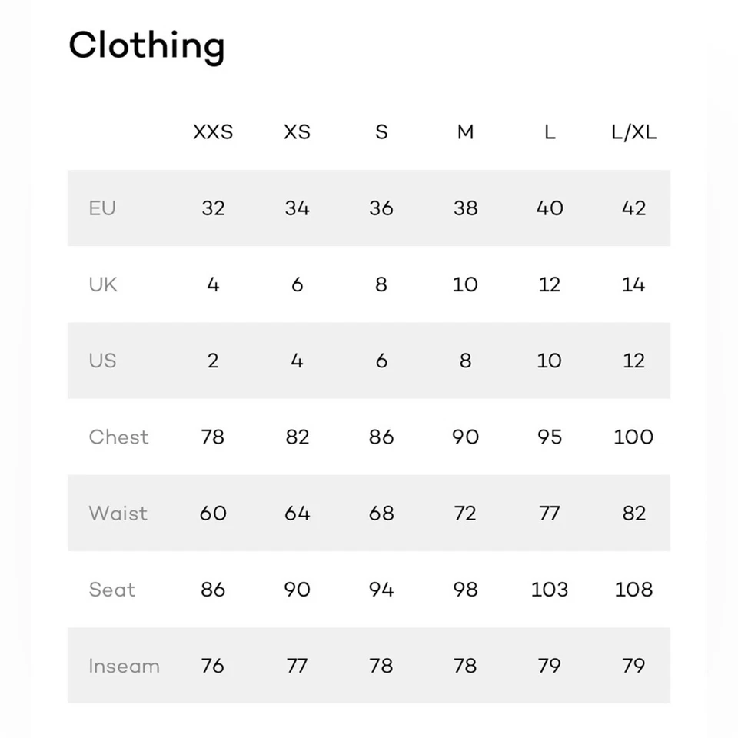
Task: Click EU size 38 cell
Action: click(x=465, y=208)
